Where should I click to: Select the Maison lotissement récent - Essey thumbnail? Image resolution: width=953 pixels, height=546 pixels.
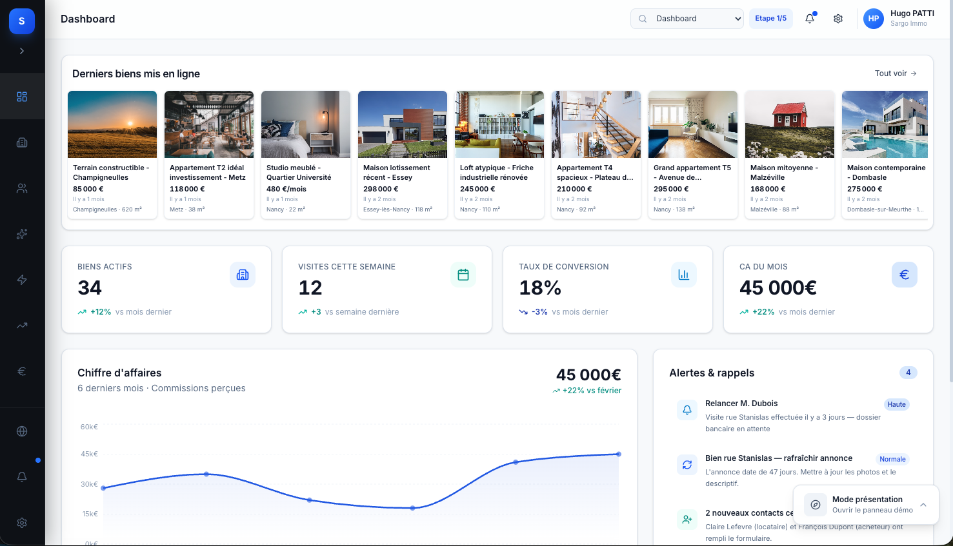(402, 124)
